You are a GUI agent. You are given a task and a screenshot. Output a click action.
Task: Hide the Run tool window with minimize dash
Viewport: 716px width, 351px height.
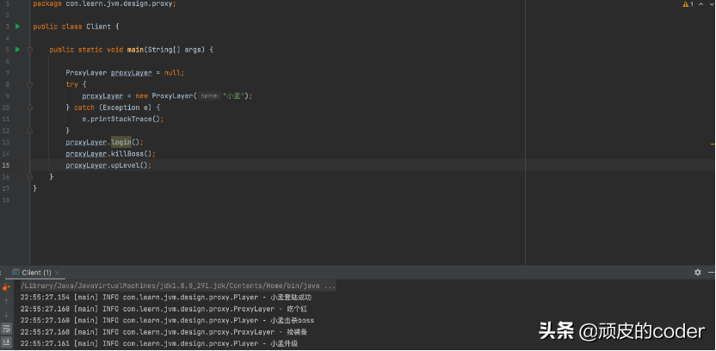point(709,273)
